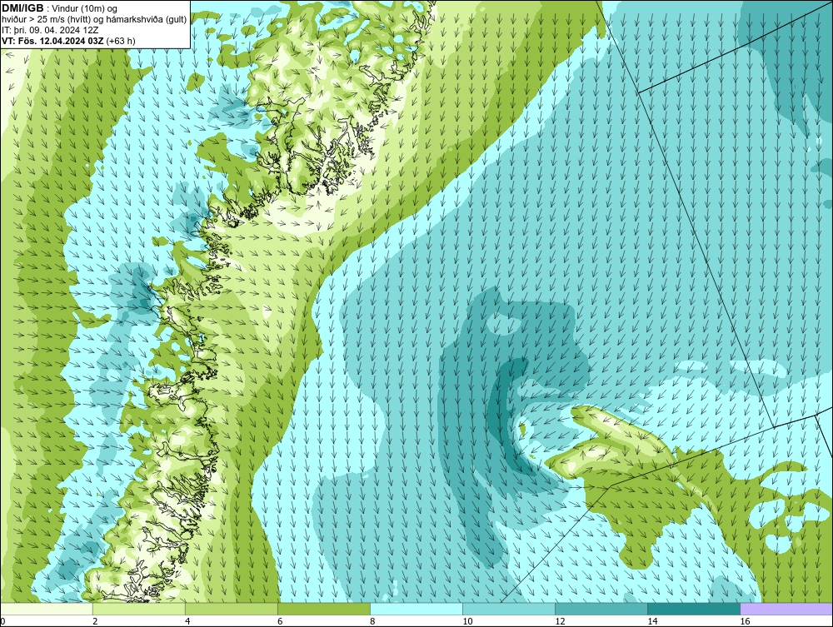This screenshot has width=833, height=627.
Task: Click the legend label '10'
Action: pos(467,621)
